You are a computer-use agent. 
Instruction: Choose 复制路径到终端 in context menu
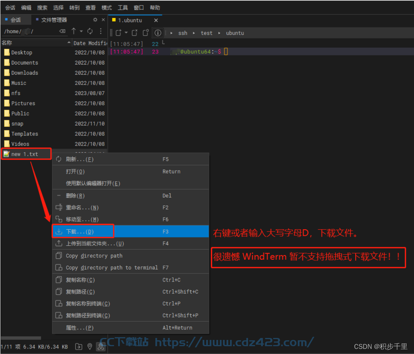pyautogui.click(x=131, y=315)
